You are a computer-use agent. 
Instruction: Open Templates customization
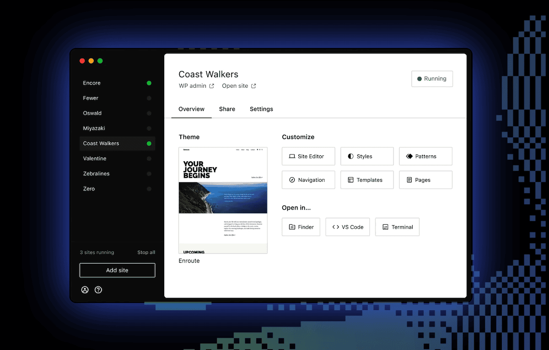pyautogui.click(x=367, y=180)
